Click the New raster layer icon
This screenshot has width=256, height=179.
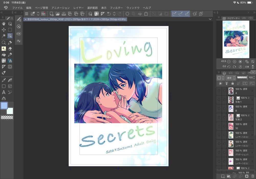(223, 176)
